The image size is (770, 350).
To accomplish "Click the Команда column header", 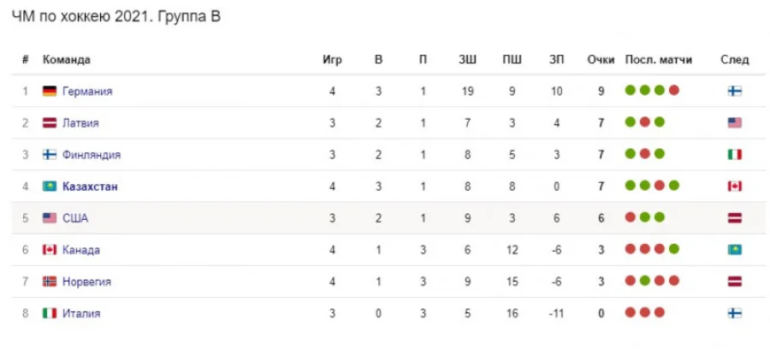I will (67, 60).
